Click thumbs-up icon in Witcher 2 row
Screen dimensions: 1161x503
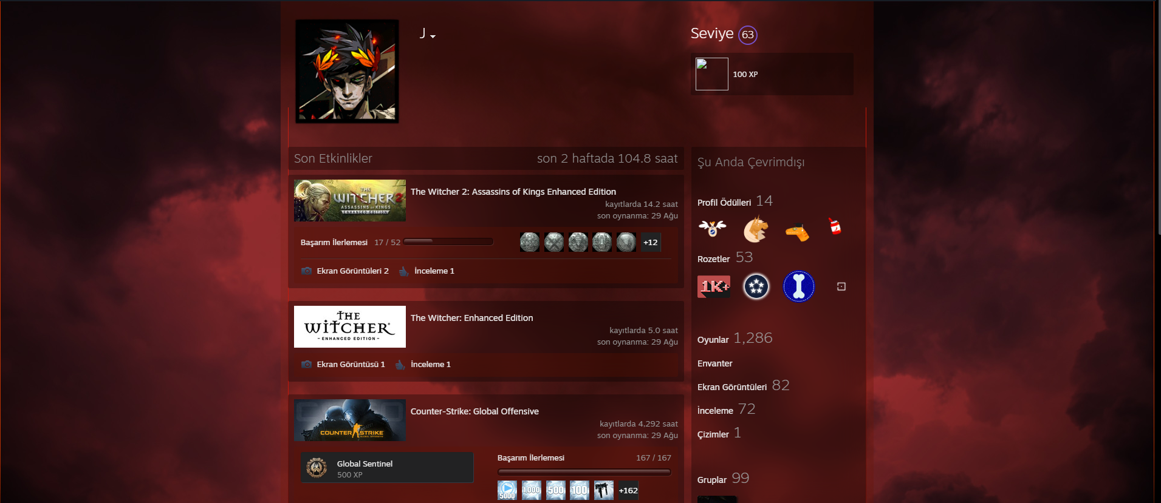click(404, 271)
